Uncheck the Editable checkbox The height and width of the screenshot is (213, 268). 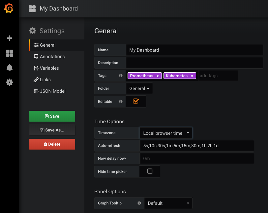(136, 101)
